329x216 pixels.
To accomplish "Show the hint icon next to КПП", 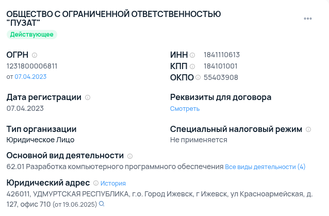I will pyautogui.click(x=192, y=67).
